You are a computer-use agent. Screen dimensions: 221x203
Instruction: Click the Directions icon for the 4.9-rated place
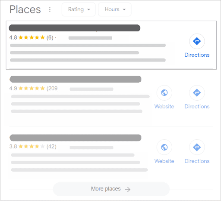pyautogui.click(x=197, y=93)
